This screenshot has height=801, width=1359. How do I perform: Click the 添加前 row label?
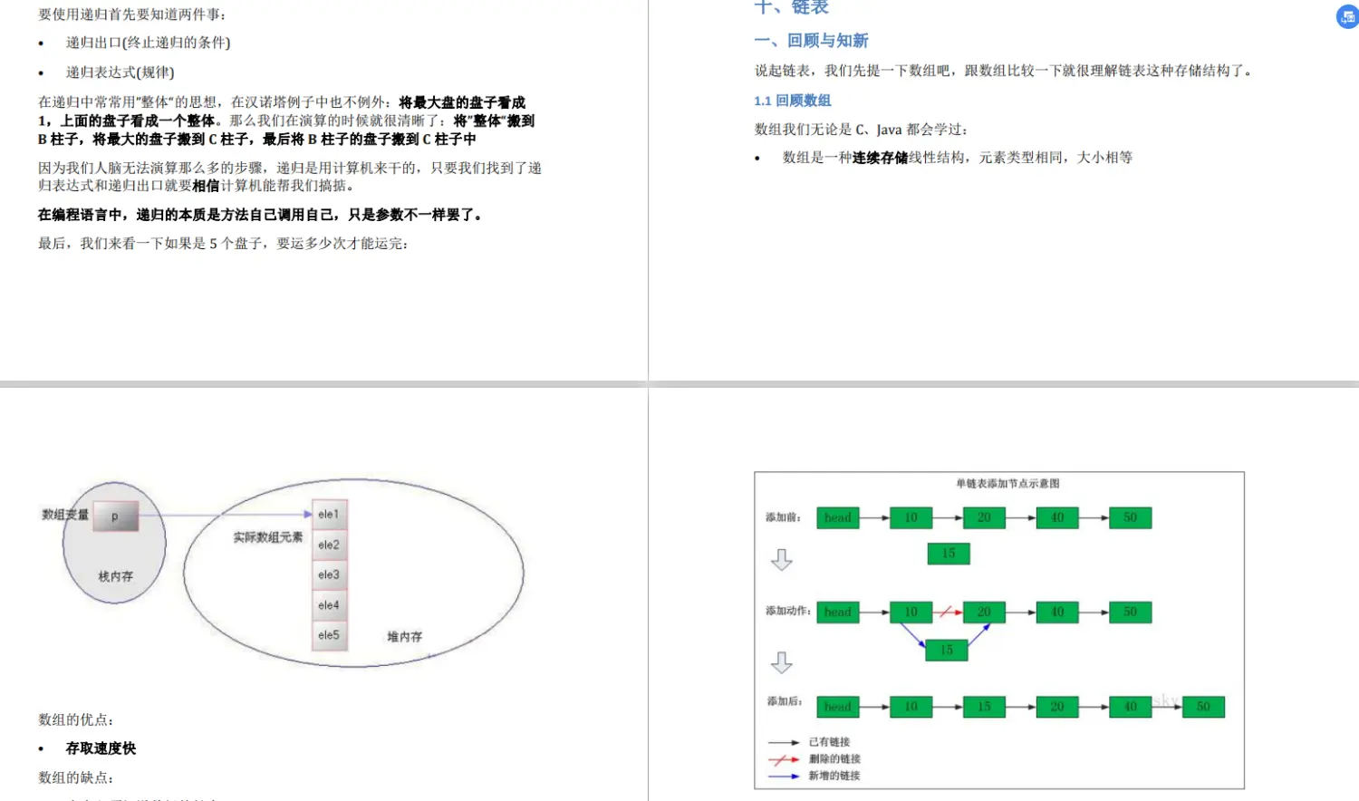[784, 517]
